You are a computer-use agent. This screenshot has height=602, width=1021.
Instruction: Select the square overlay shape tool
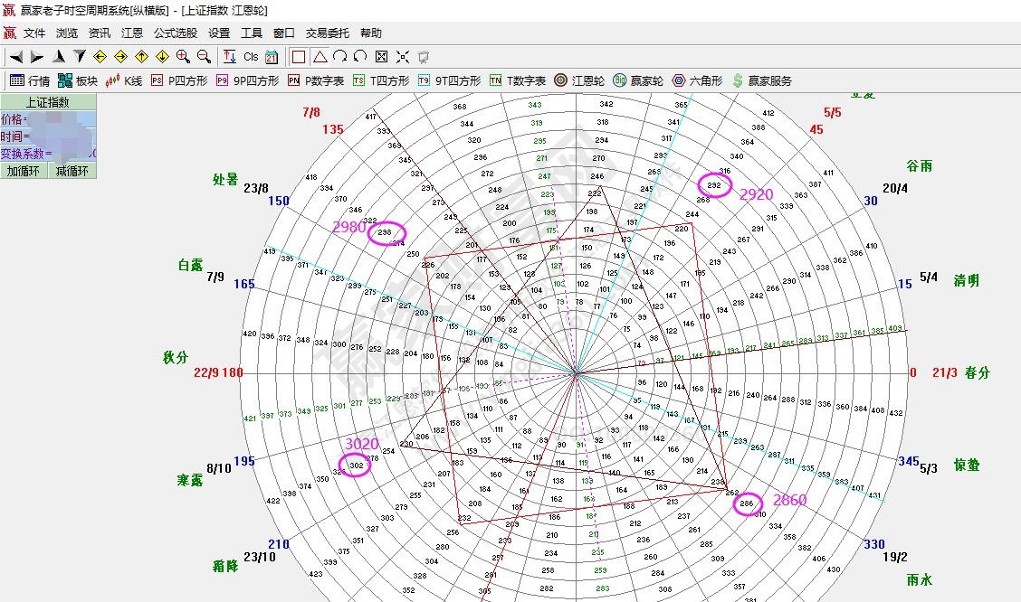tap(299, 56)
